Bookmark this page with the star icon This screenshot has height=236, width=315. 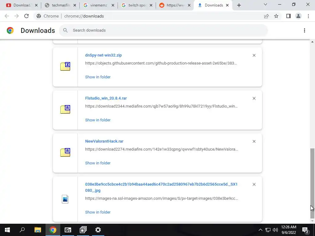click(276, 16)
